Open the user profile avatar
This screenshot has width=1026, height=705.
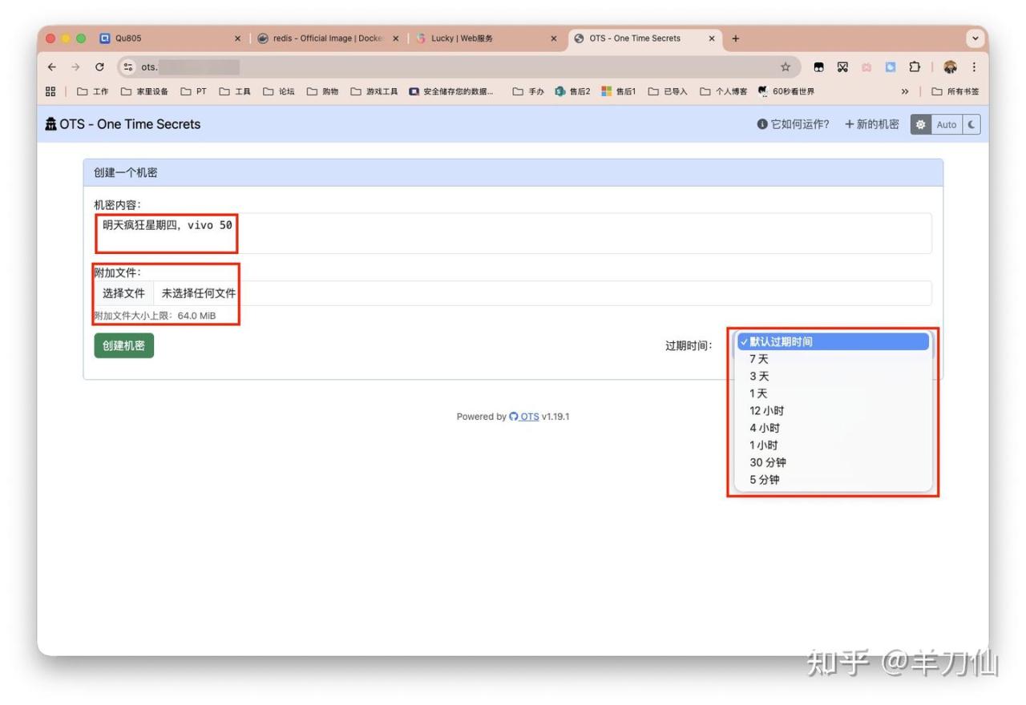click(951, 67)
